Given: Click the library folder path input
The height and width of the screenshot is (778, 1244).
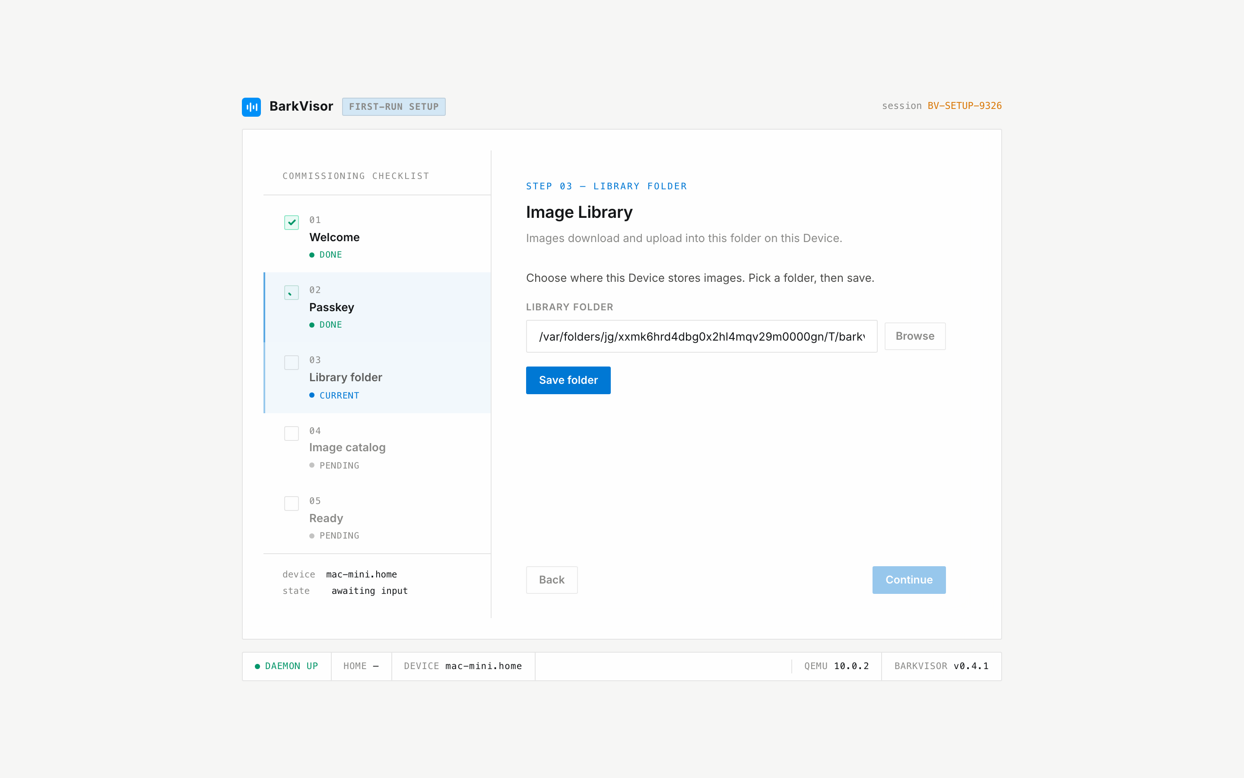Looking at the screenshot, I should [x=701, y=337].
